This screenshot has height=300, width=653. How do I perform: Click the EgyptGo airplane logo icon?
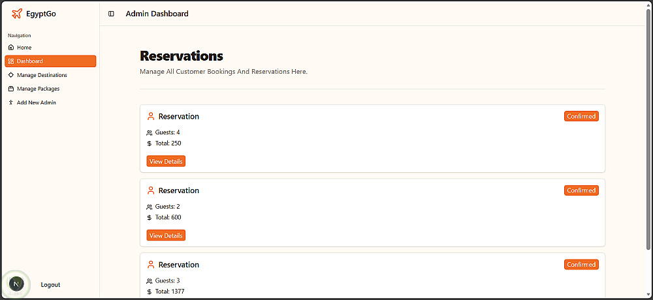pos(17,14)
